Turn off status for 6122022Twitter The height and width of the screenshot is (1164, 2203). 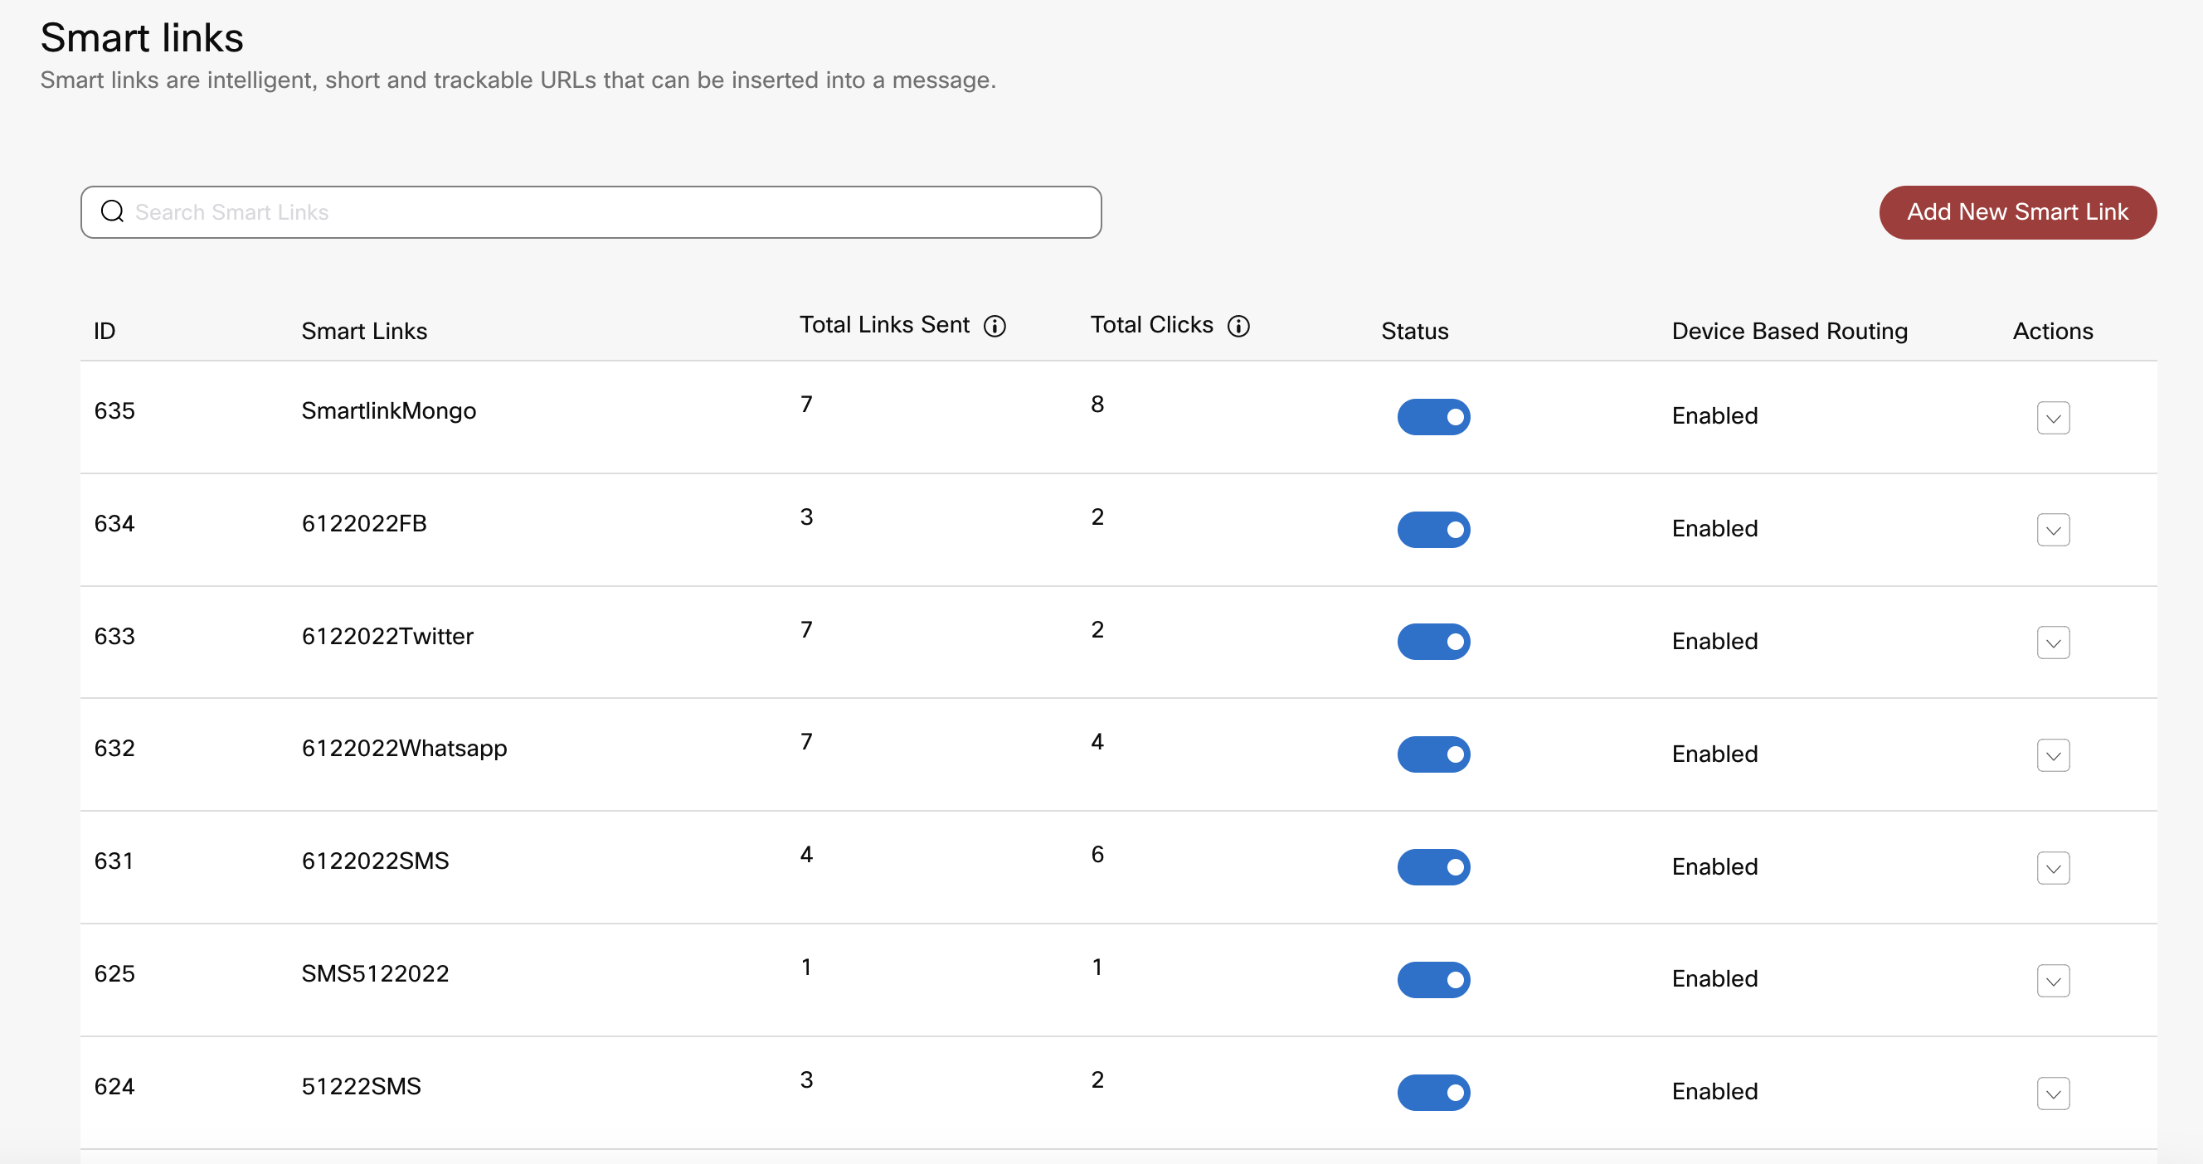coord(1433,642)
